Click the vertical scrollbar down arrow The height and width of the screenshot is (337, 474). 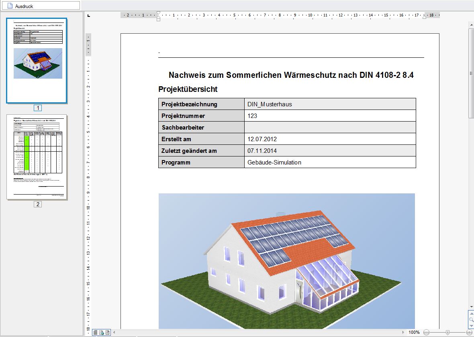click(x=471, y=307)
